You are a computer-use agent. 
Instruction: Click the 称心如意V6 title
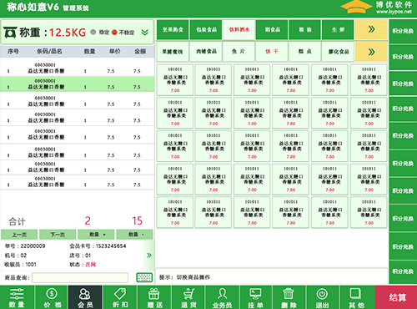tap(33, 7)
